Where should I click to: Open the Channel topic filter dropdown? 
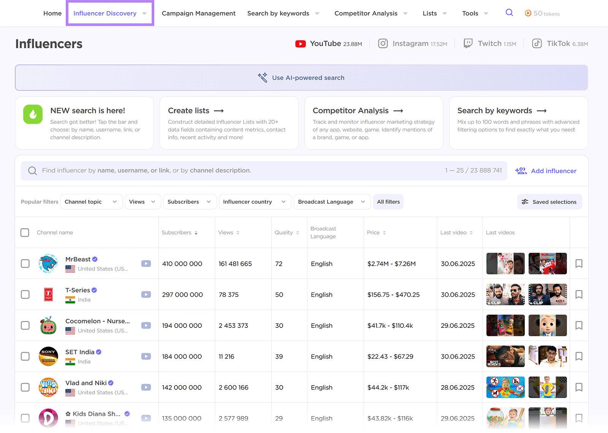click(x=91, y=202)
